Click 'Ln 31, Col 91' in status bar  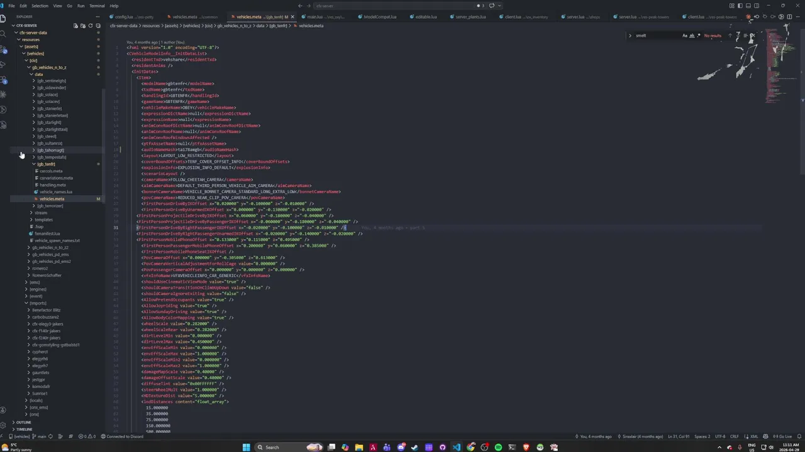click(679, 436)
